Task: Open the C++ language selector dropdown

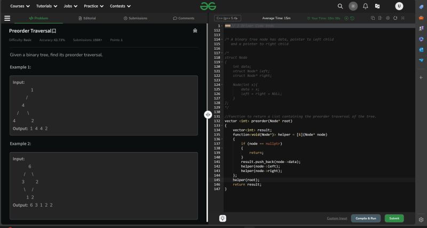Action: point(227,18)
